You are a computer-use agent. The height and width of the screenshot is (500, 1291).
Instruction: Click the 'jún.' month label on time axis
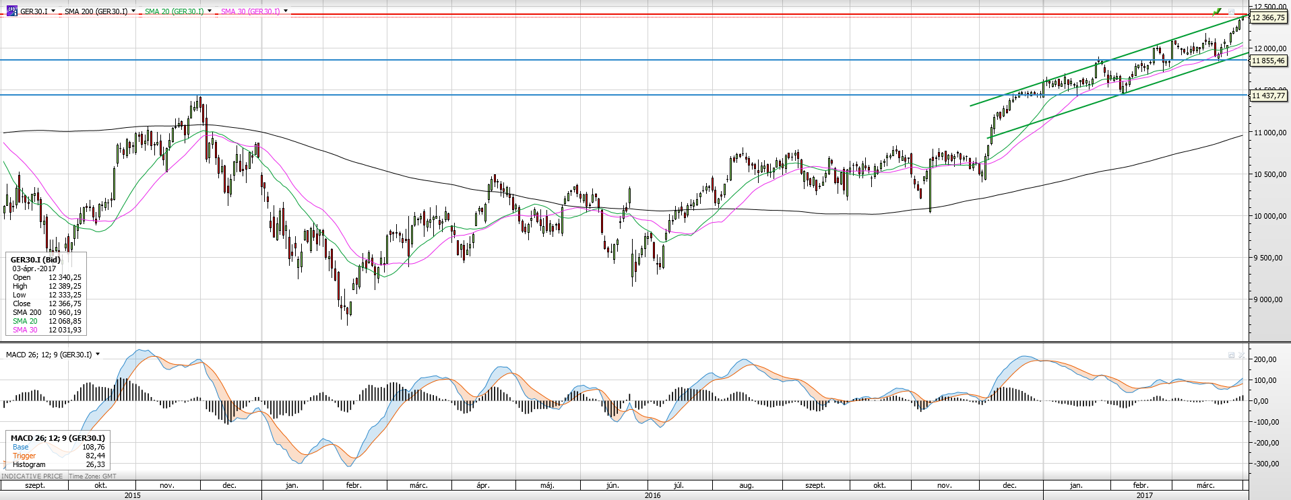pyautogui.click(x=612, y=485)
